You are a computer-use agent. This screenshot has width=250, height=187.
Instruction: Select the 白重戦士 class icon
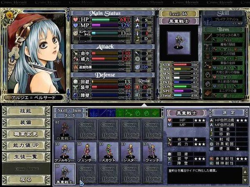(x=65, y=130)
